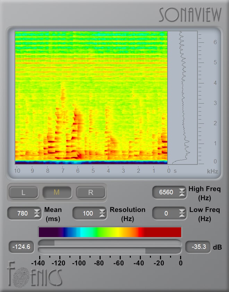
Task: Click the Low Freq field showing 0
Action: point(166,213)
